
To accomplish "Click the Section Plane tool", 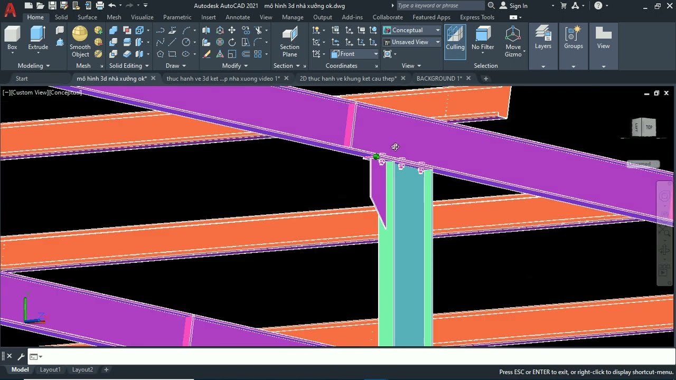I will point(289,42).
